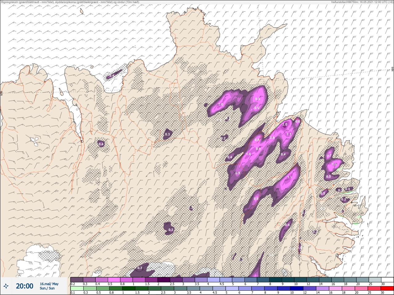Screen dimensions: 394x295
Task: Click the N99 label at the right map edge
Action: pos(392,70)
